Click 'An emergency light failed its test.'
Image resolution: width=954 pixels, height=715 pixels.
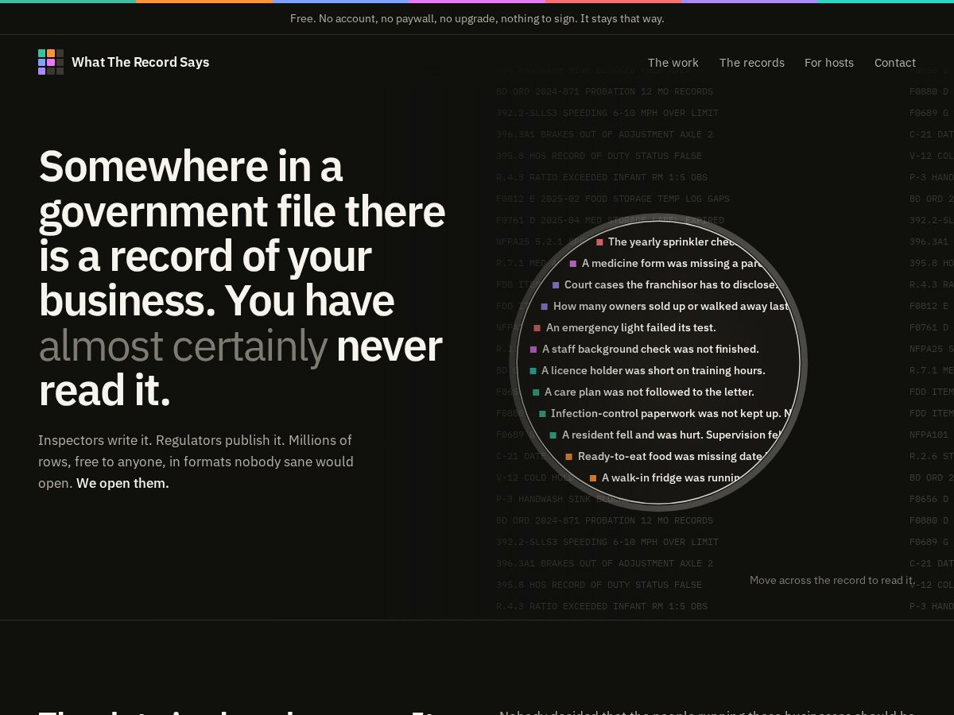pyautogui.click(x=631, y=327)
